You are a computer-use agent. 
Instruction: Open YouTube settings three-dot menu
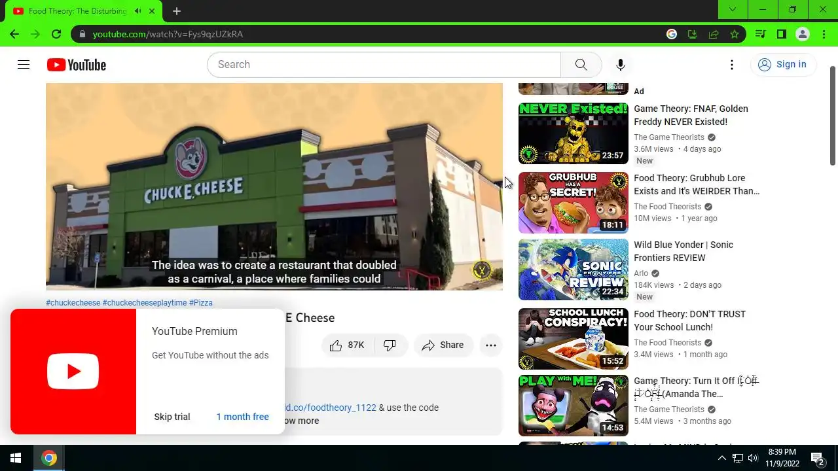click(732, 64)
